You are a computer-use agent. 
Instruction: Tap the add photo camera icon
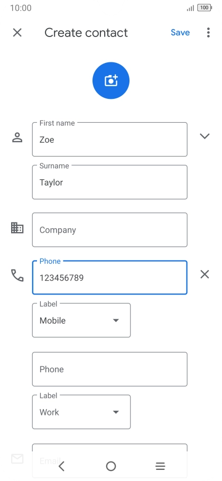point(111,81)
